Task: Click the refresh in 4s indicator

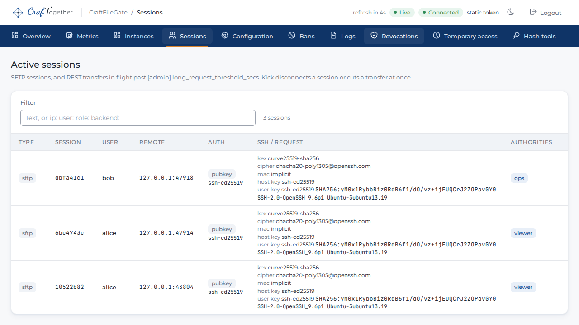Action: click(x=369, y=13)
